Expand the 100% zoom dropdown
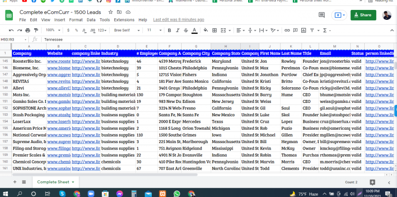397x197 pixels. coord(53,30)
